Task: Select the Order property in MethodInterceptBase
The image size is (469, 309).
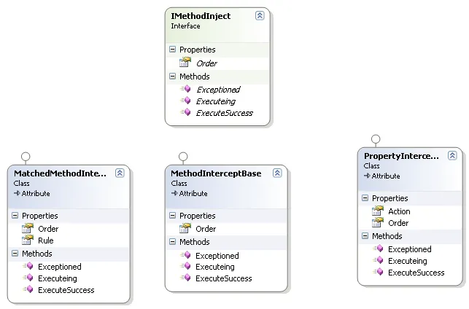Action: 206,229
